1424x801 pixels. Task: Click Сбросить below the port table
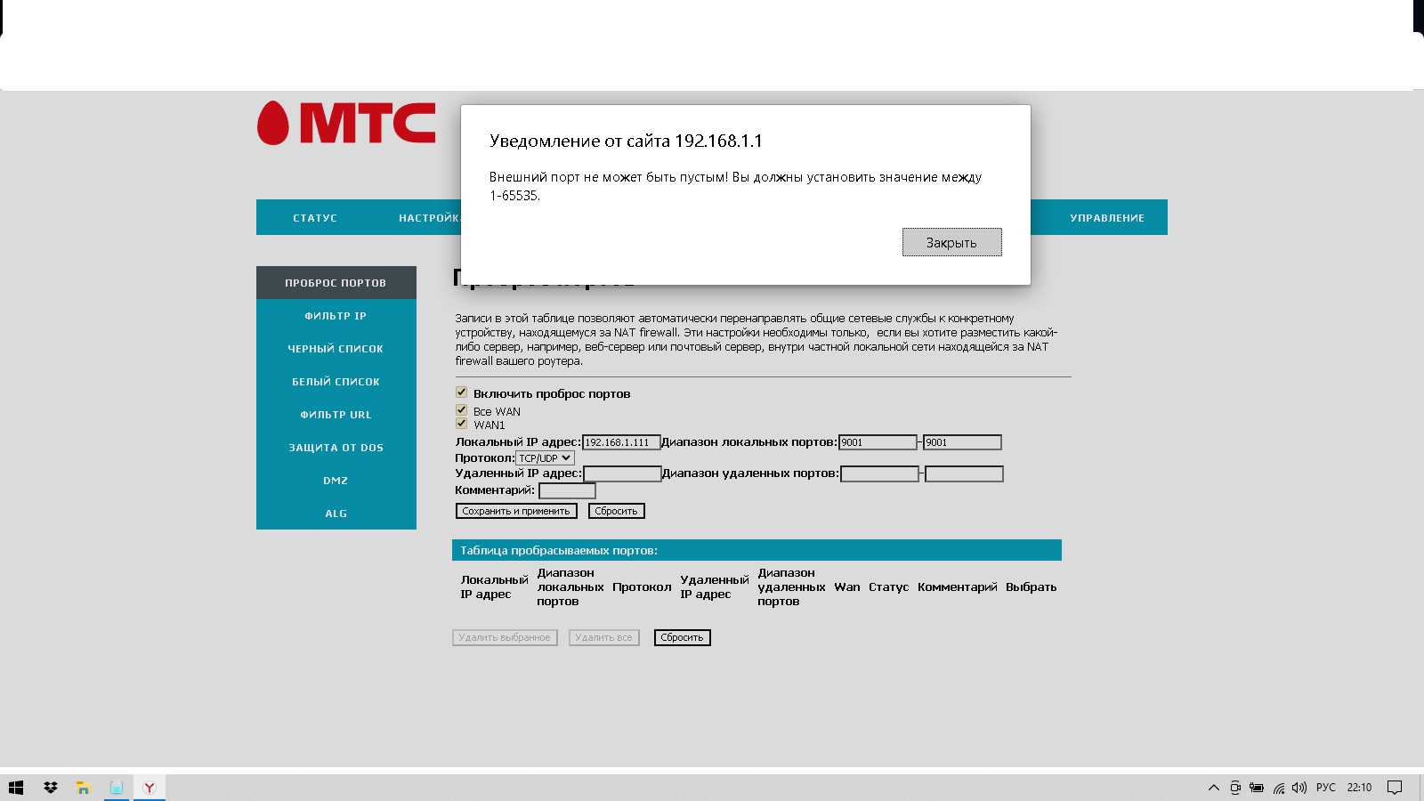coord(682,637)
